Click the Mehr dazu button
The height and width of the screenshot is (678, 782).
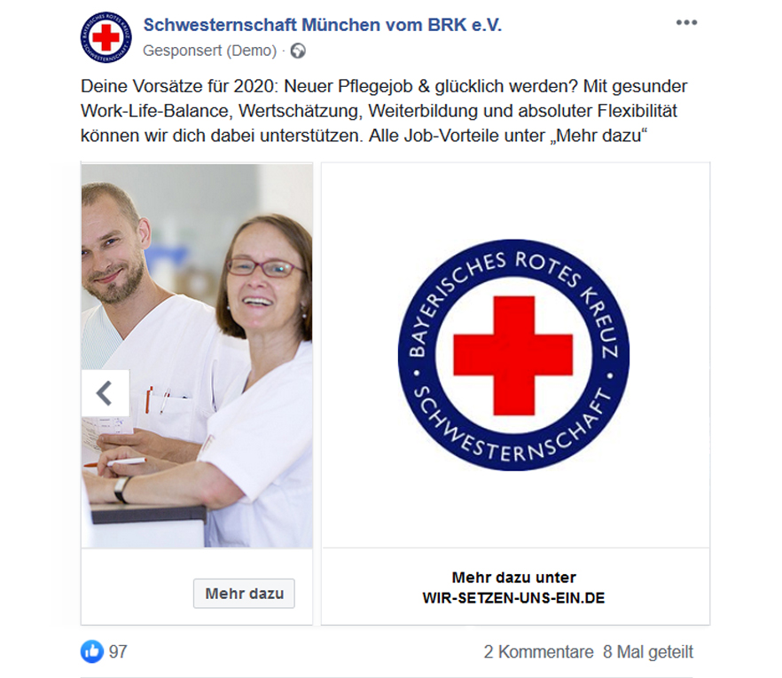[244, 594]
